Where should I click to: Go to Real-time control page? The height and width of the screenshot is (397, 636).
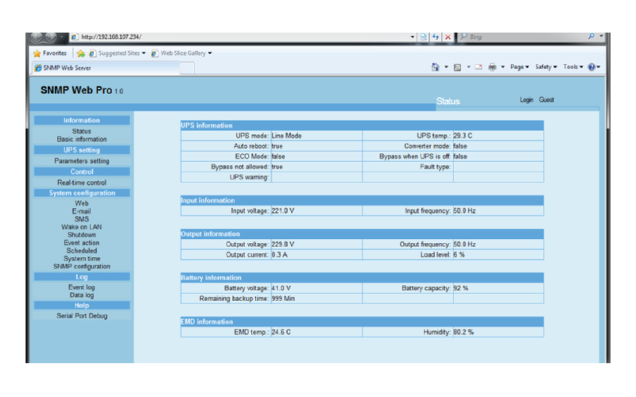pos(82,183)
